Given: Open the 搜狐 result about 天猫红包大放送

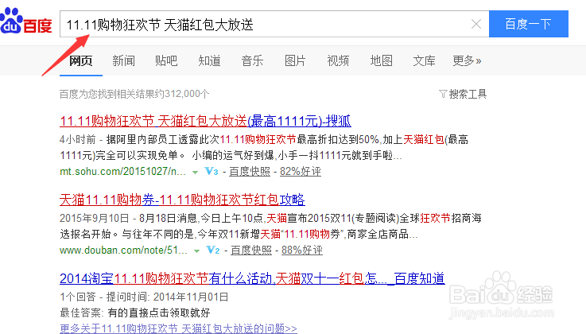Looking at the screenshot, I should click(205, 121).
